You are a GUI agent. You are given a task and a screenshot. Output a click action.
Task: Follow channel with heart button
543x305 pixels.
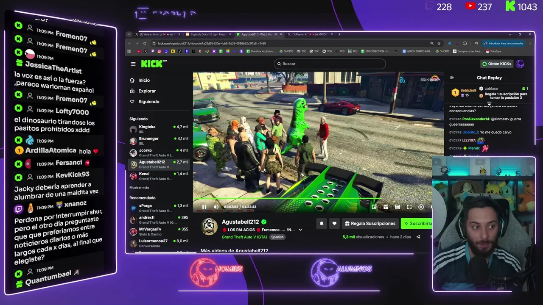click(x=334, y=223)
